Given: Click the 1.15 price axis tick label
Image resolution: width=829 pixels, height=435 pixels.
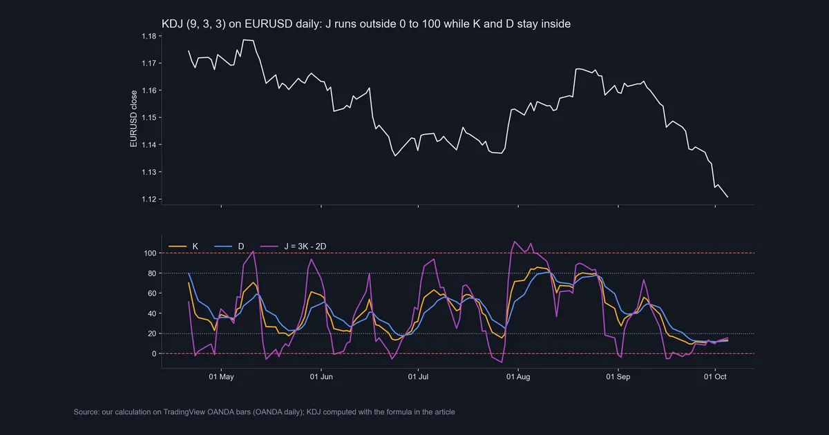Looking at the screenshot, I should (149, 117).
